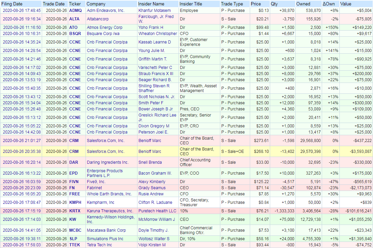Open Kennedy-Wilson Holdings, Inc. link
373x248 pixels.
tap(111, 219)
